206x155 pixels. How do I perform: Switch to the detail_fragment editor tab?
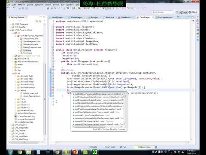point(57,17)
